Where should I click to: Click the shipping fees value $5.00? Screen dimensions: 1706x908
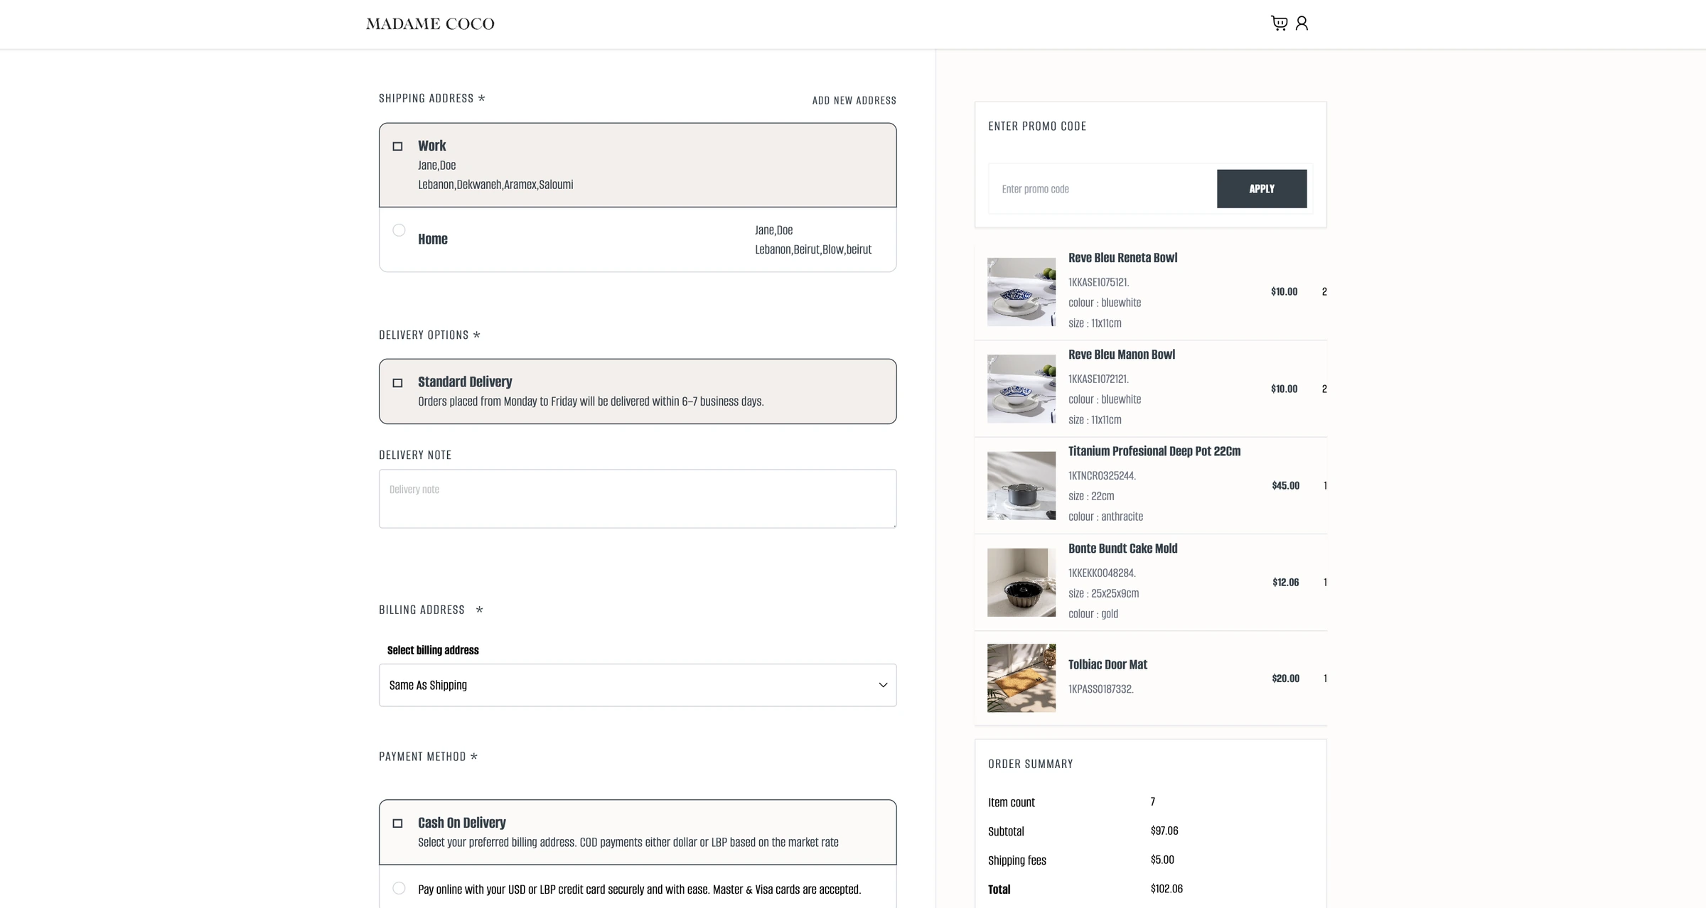pos(1162,860)
